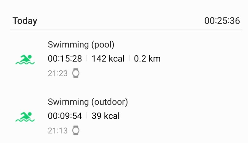The height and width of the screenshot is (143, 248).
Task: Tap the outdoor swimming swimmer icon
Action: coord(25,117)
